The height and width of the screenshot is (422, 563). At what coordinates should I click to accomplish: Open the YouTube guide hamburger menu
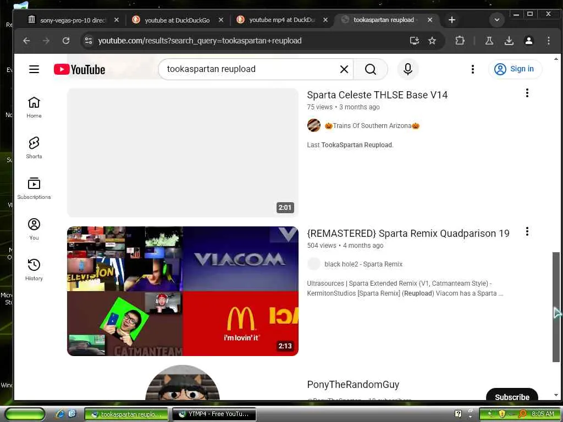(x=34, y=69)
